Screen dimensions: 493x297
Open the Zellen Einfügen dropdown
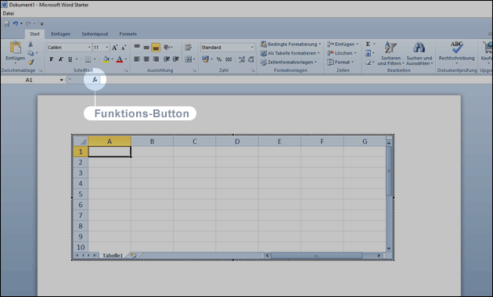343,45
